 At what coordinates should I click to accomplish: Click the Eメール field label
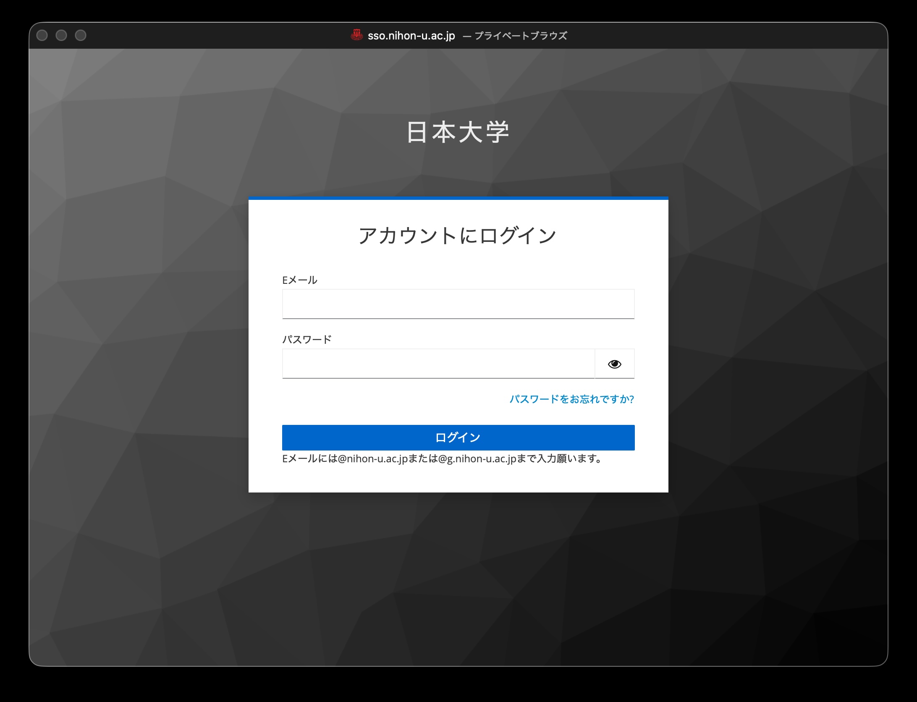click(x=299, y=280)
